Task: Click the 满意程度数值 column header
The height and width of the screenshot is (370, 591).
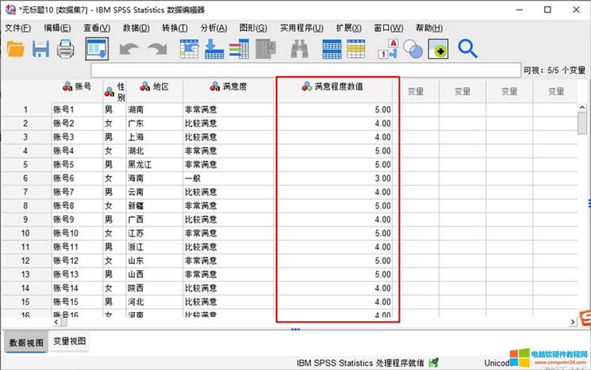Action: (338, 86)
